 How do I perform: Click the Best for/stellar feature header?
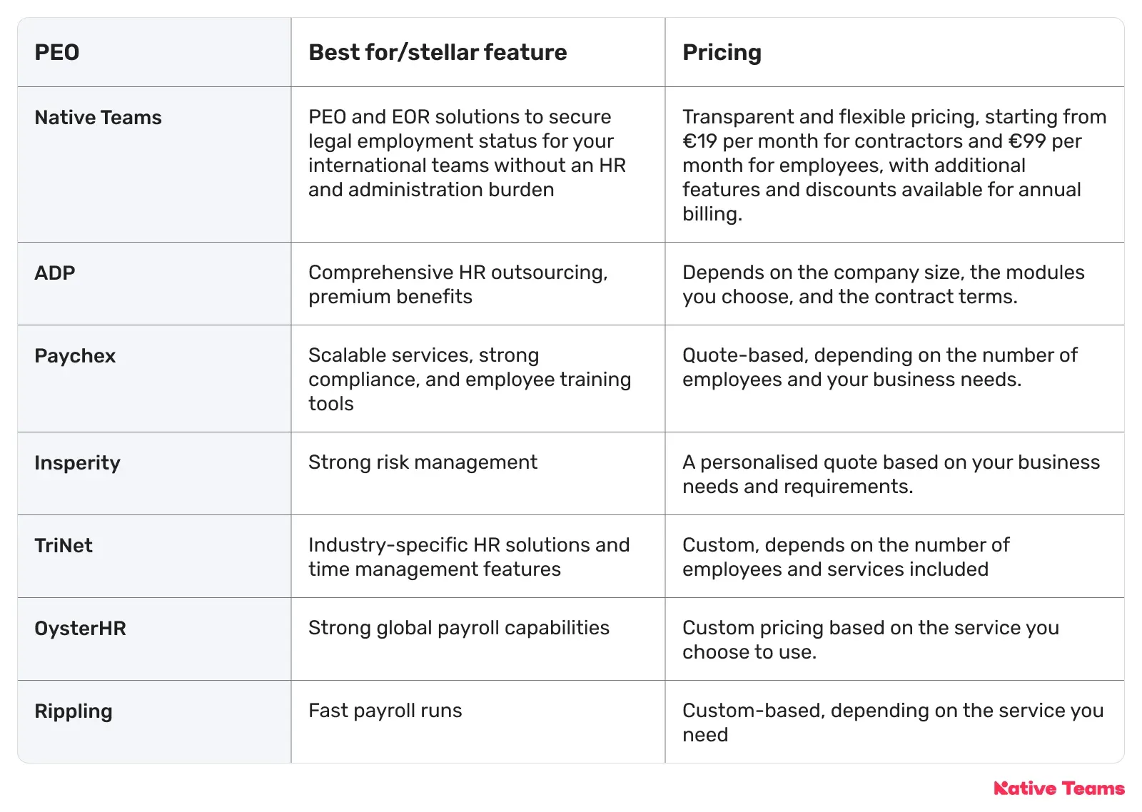438,52
